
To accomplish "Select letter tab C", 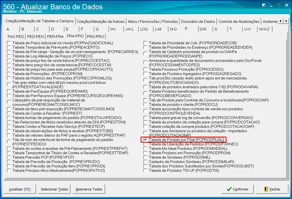I will (x=42, y=29).
